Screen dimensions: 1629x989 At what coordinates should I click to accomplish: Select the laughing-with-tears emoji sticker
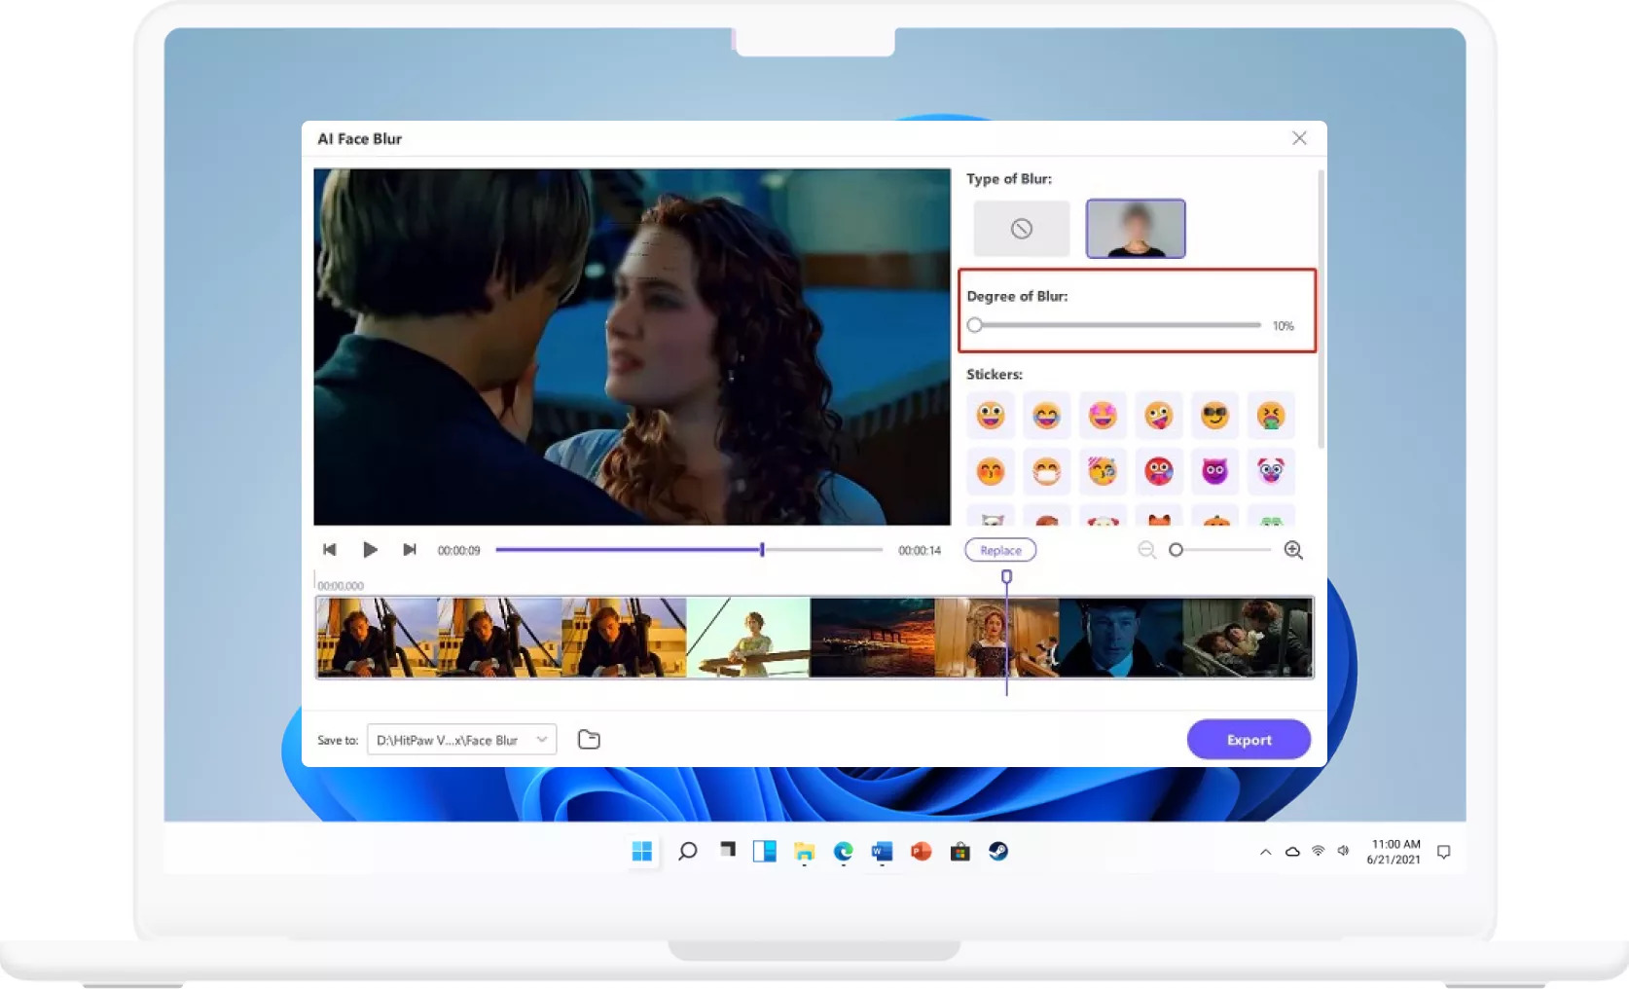click(1047, 416)
